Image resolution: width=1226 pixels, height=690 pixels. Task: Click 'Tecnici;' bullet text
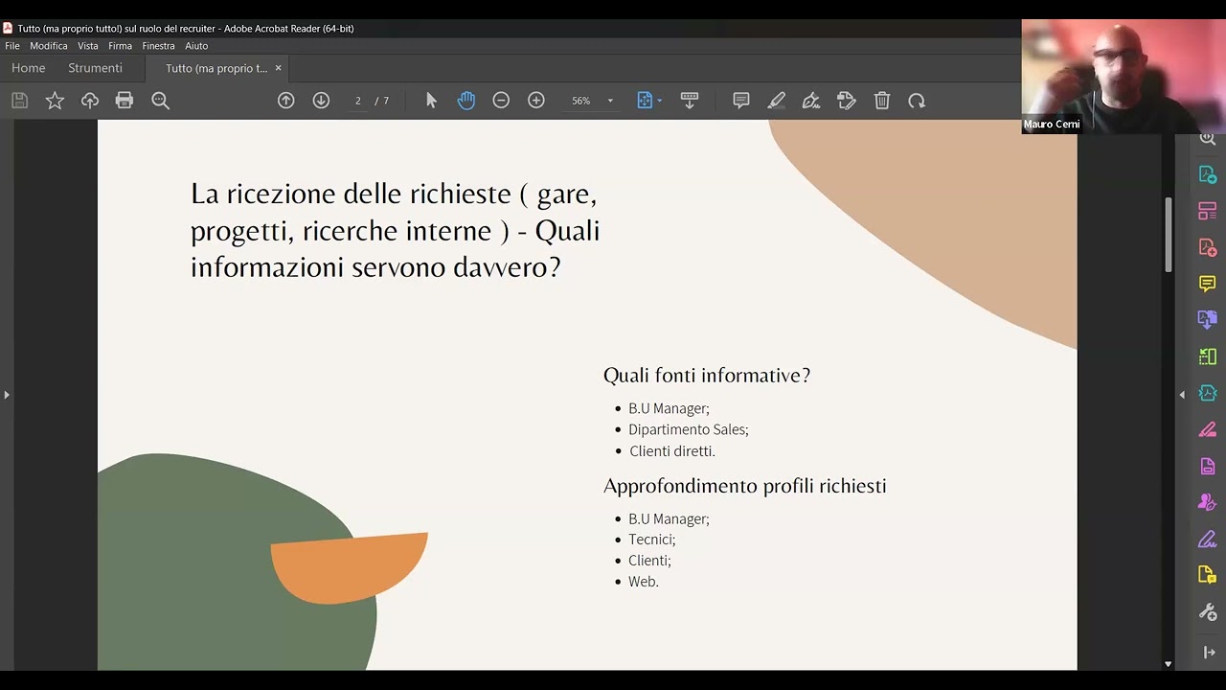tap(652, 540)
